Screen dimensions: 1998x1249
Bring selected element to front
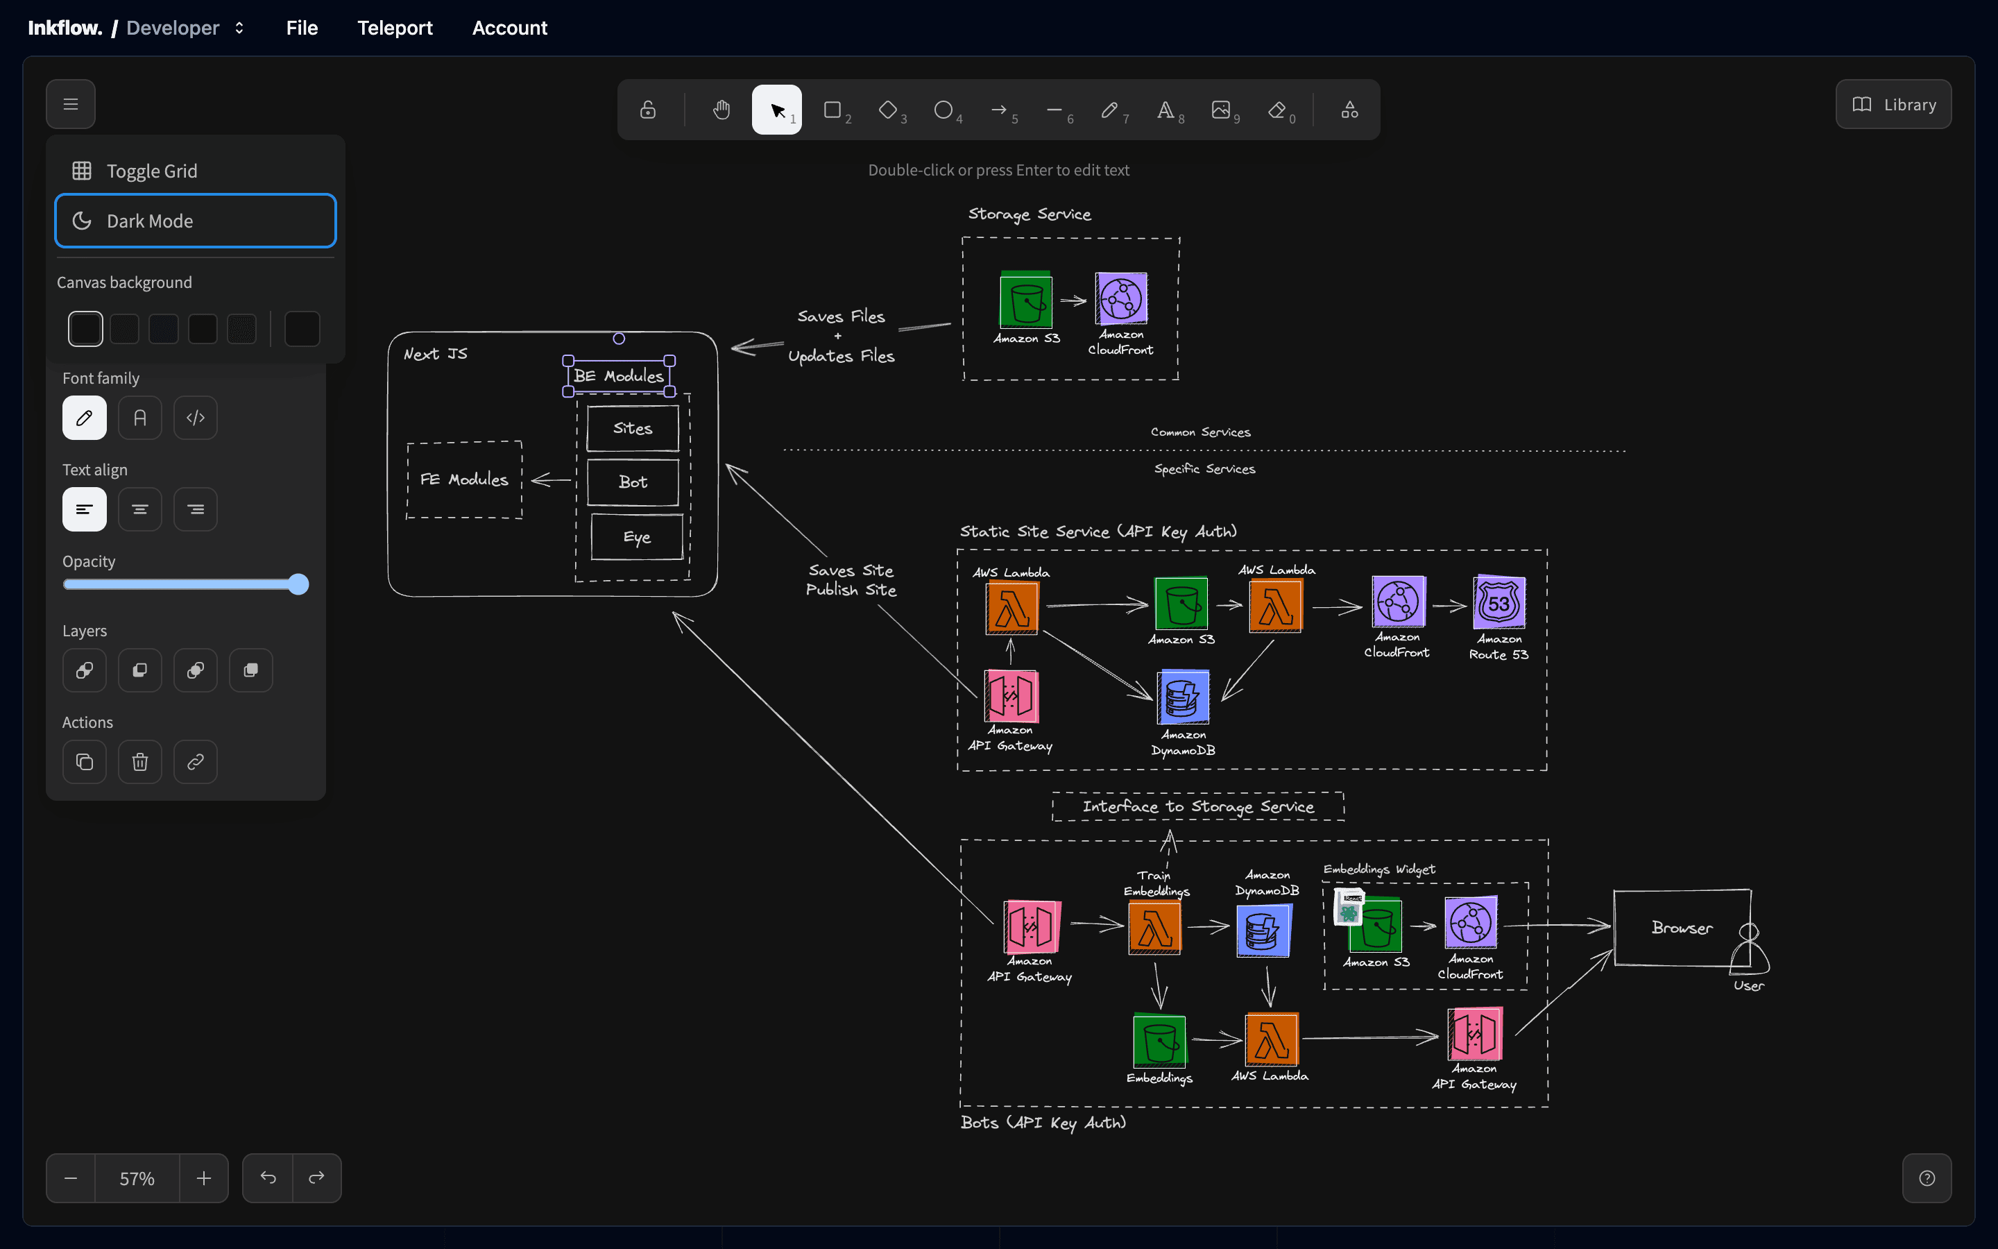coord(251,670)
